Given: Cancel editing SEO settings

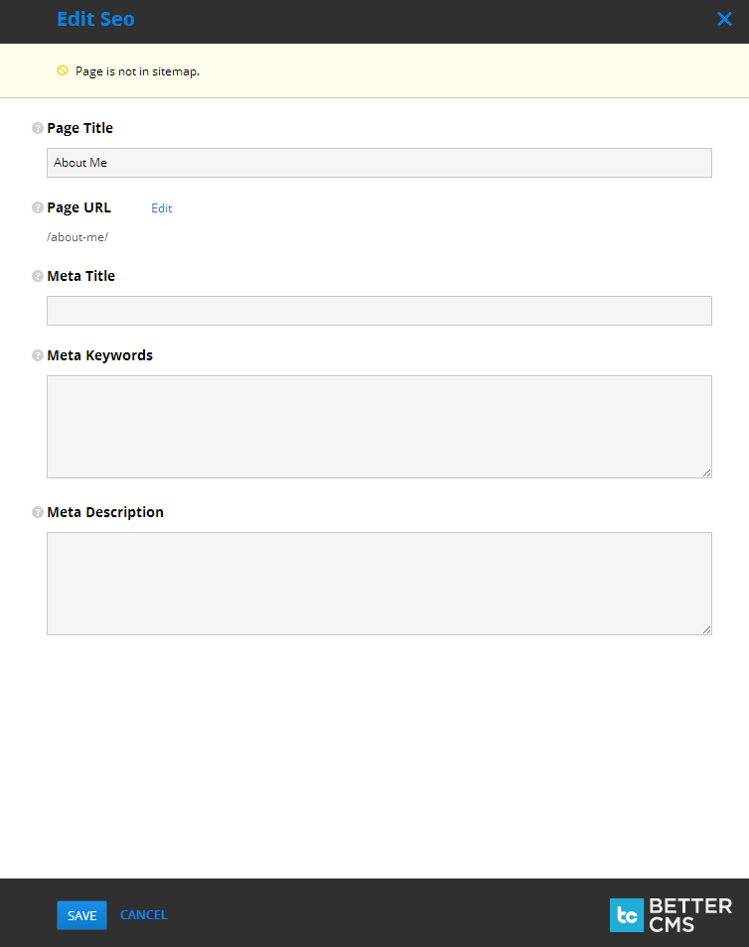Looking at the screenshot, I should pyautogui.click(x=143, y=915).
